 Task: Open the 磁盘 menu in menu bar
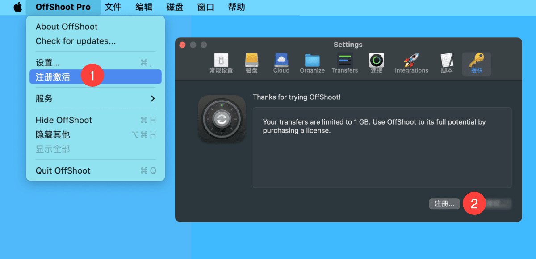pyautogui.click(x=175, y=7)
